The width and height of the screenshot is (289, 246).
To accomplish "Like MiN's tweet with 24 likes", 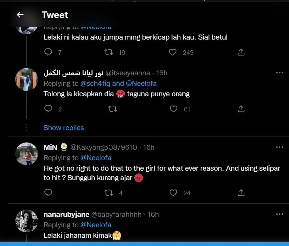I will (x=173, y=192).
